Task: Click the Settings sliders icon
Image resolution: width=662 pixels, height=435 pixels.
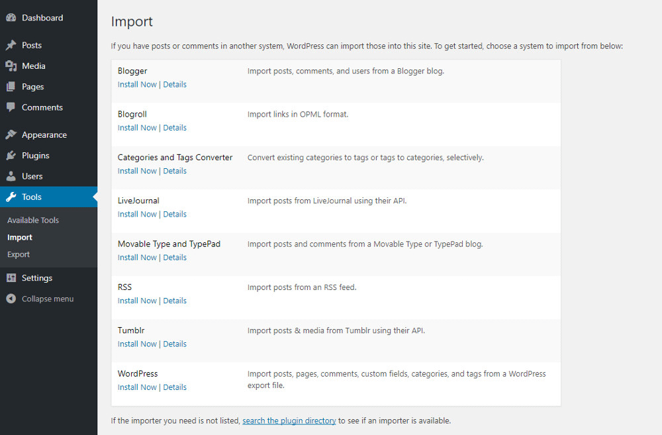Action: click(11, 278)
